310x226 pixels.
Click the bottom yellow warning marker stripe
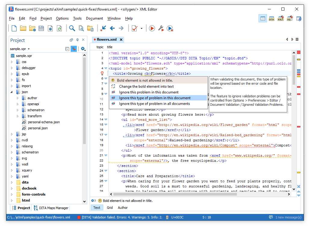click(x=299, y=173)
